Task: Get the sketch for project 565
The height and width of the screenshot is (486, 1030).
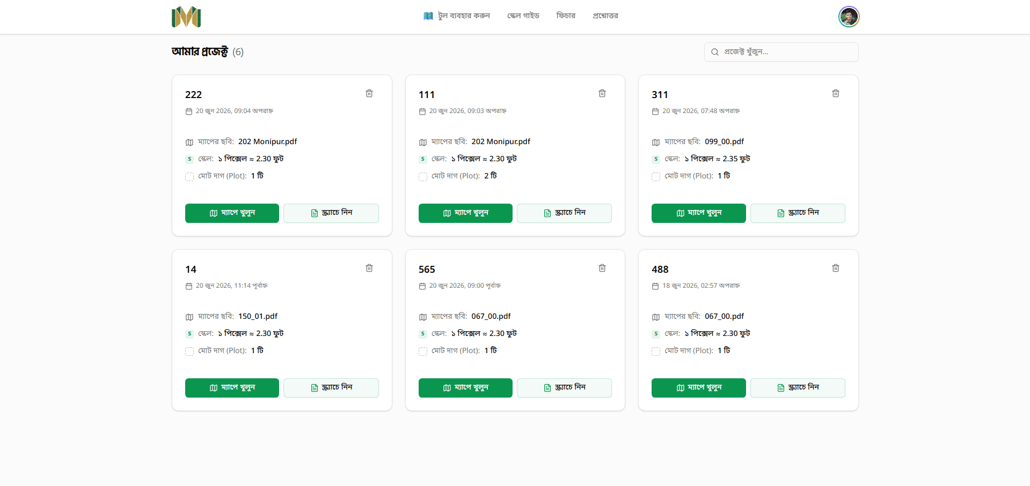Action: pyautogui.click(x=564, y=388)
